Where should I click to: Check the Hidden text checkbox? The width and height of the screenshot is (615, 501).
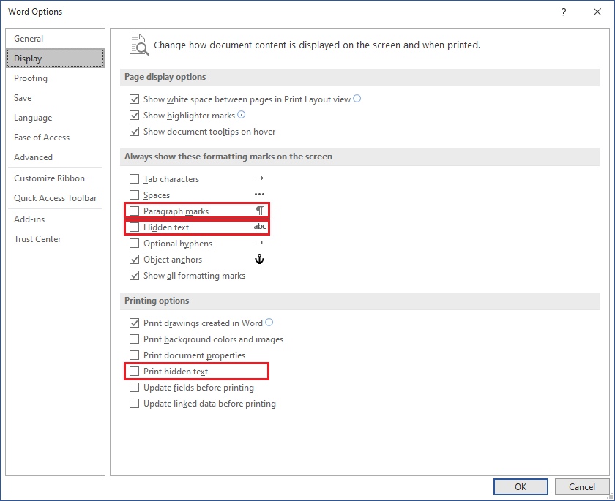tap(134, 227)
